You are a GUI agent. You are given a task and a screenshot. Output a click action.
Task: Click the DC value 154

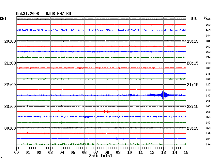[x=208, y=57]
